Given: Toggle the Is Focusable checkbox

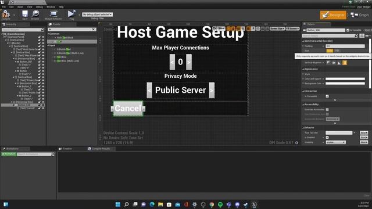Looking at the screenshot, I should point(327,96).
